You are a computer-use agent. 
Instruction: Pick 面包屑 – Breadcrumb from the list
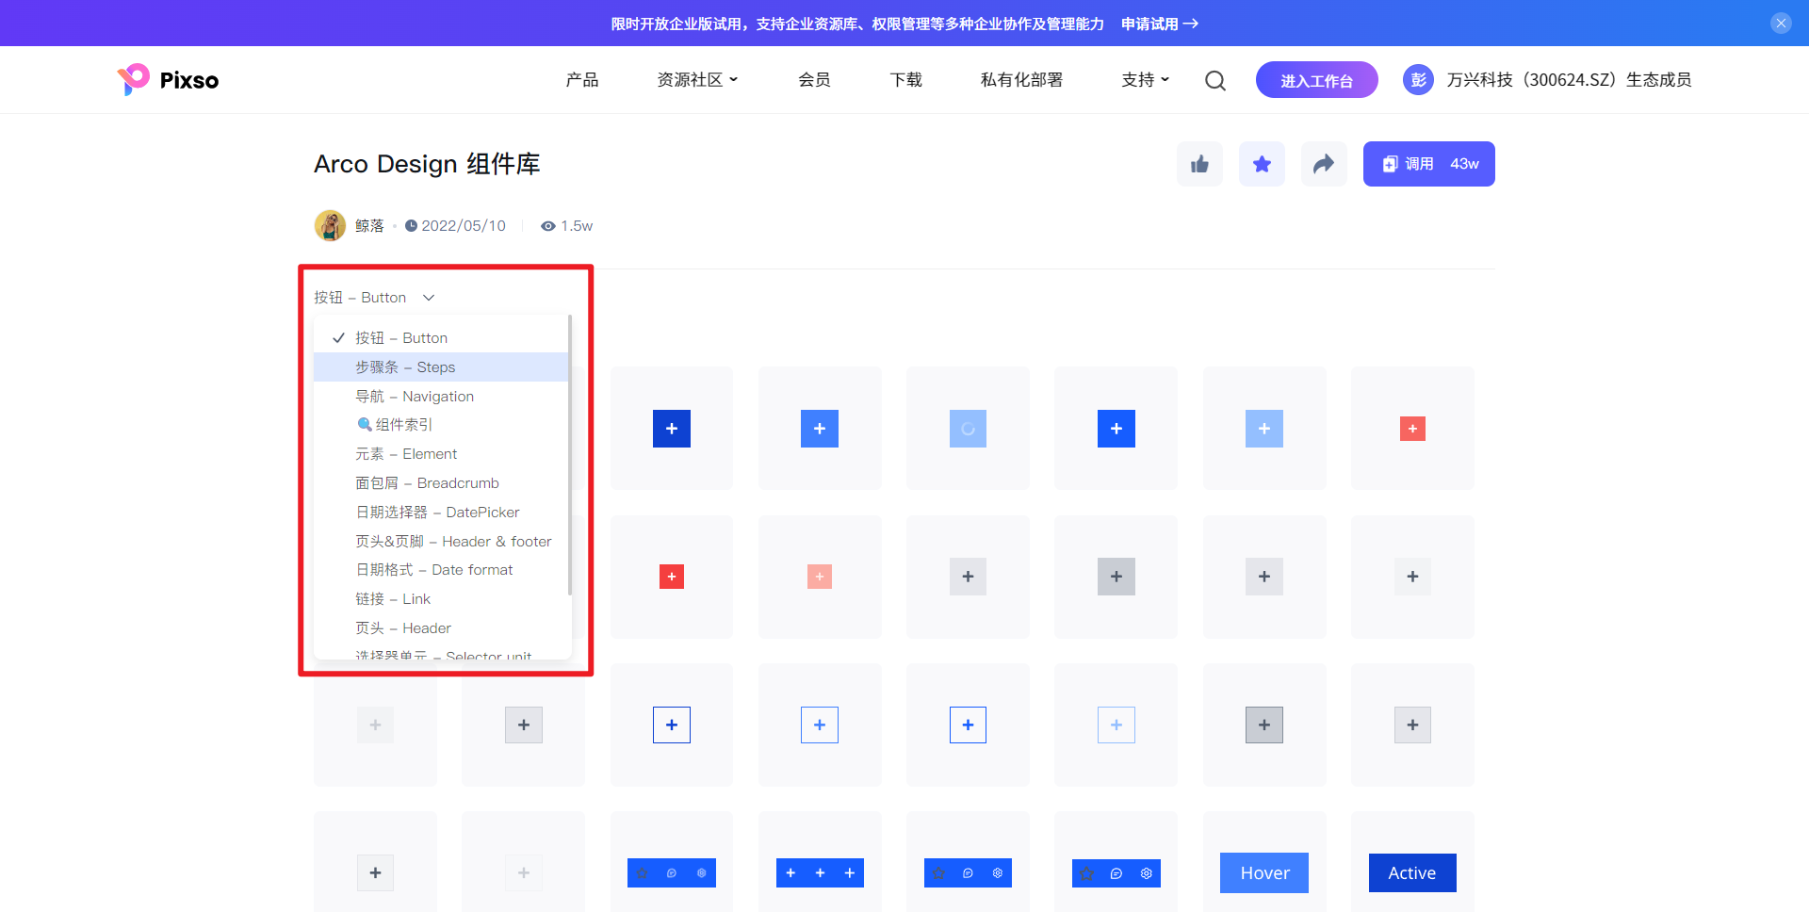coord(441,483)
